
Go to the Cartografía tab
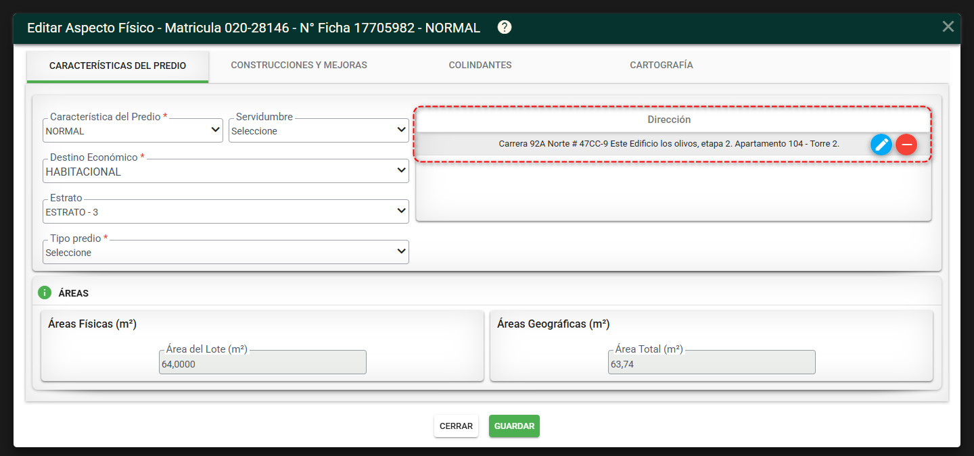click(662, 66)
